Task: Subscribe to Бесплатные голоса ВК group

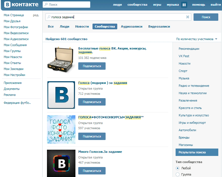Action: [x=92, y=66]
